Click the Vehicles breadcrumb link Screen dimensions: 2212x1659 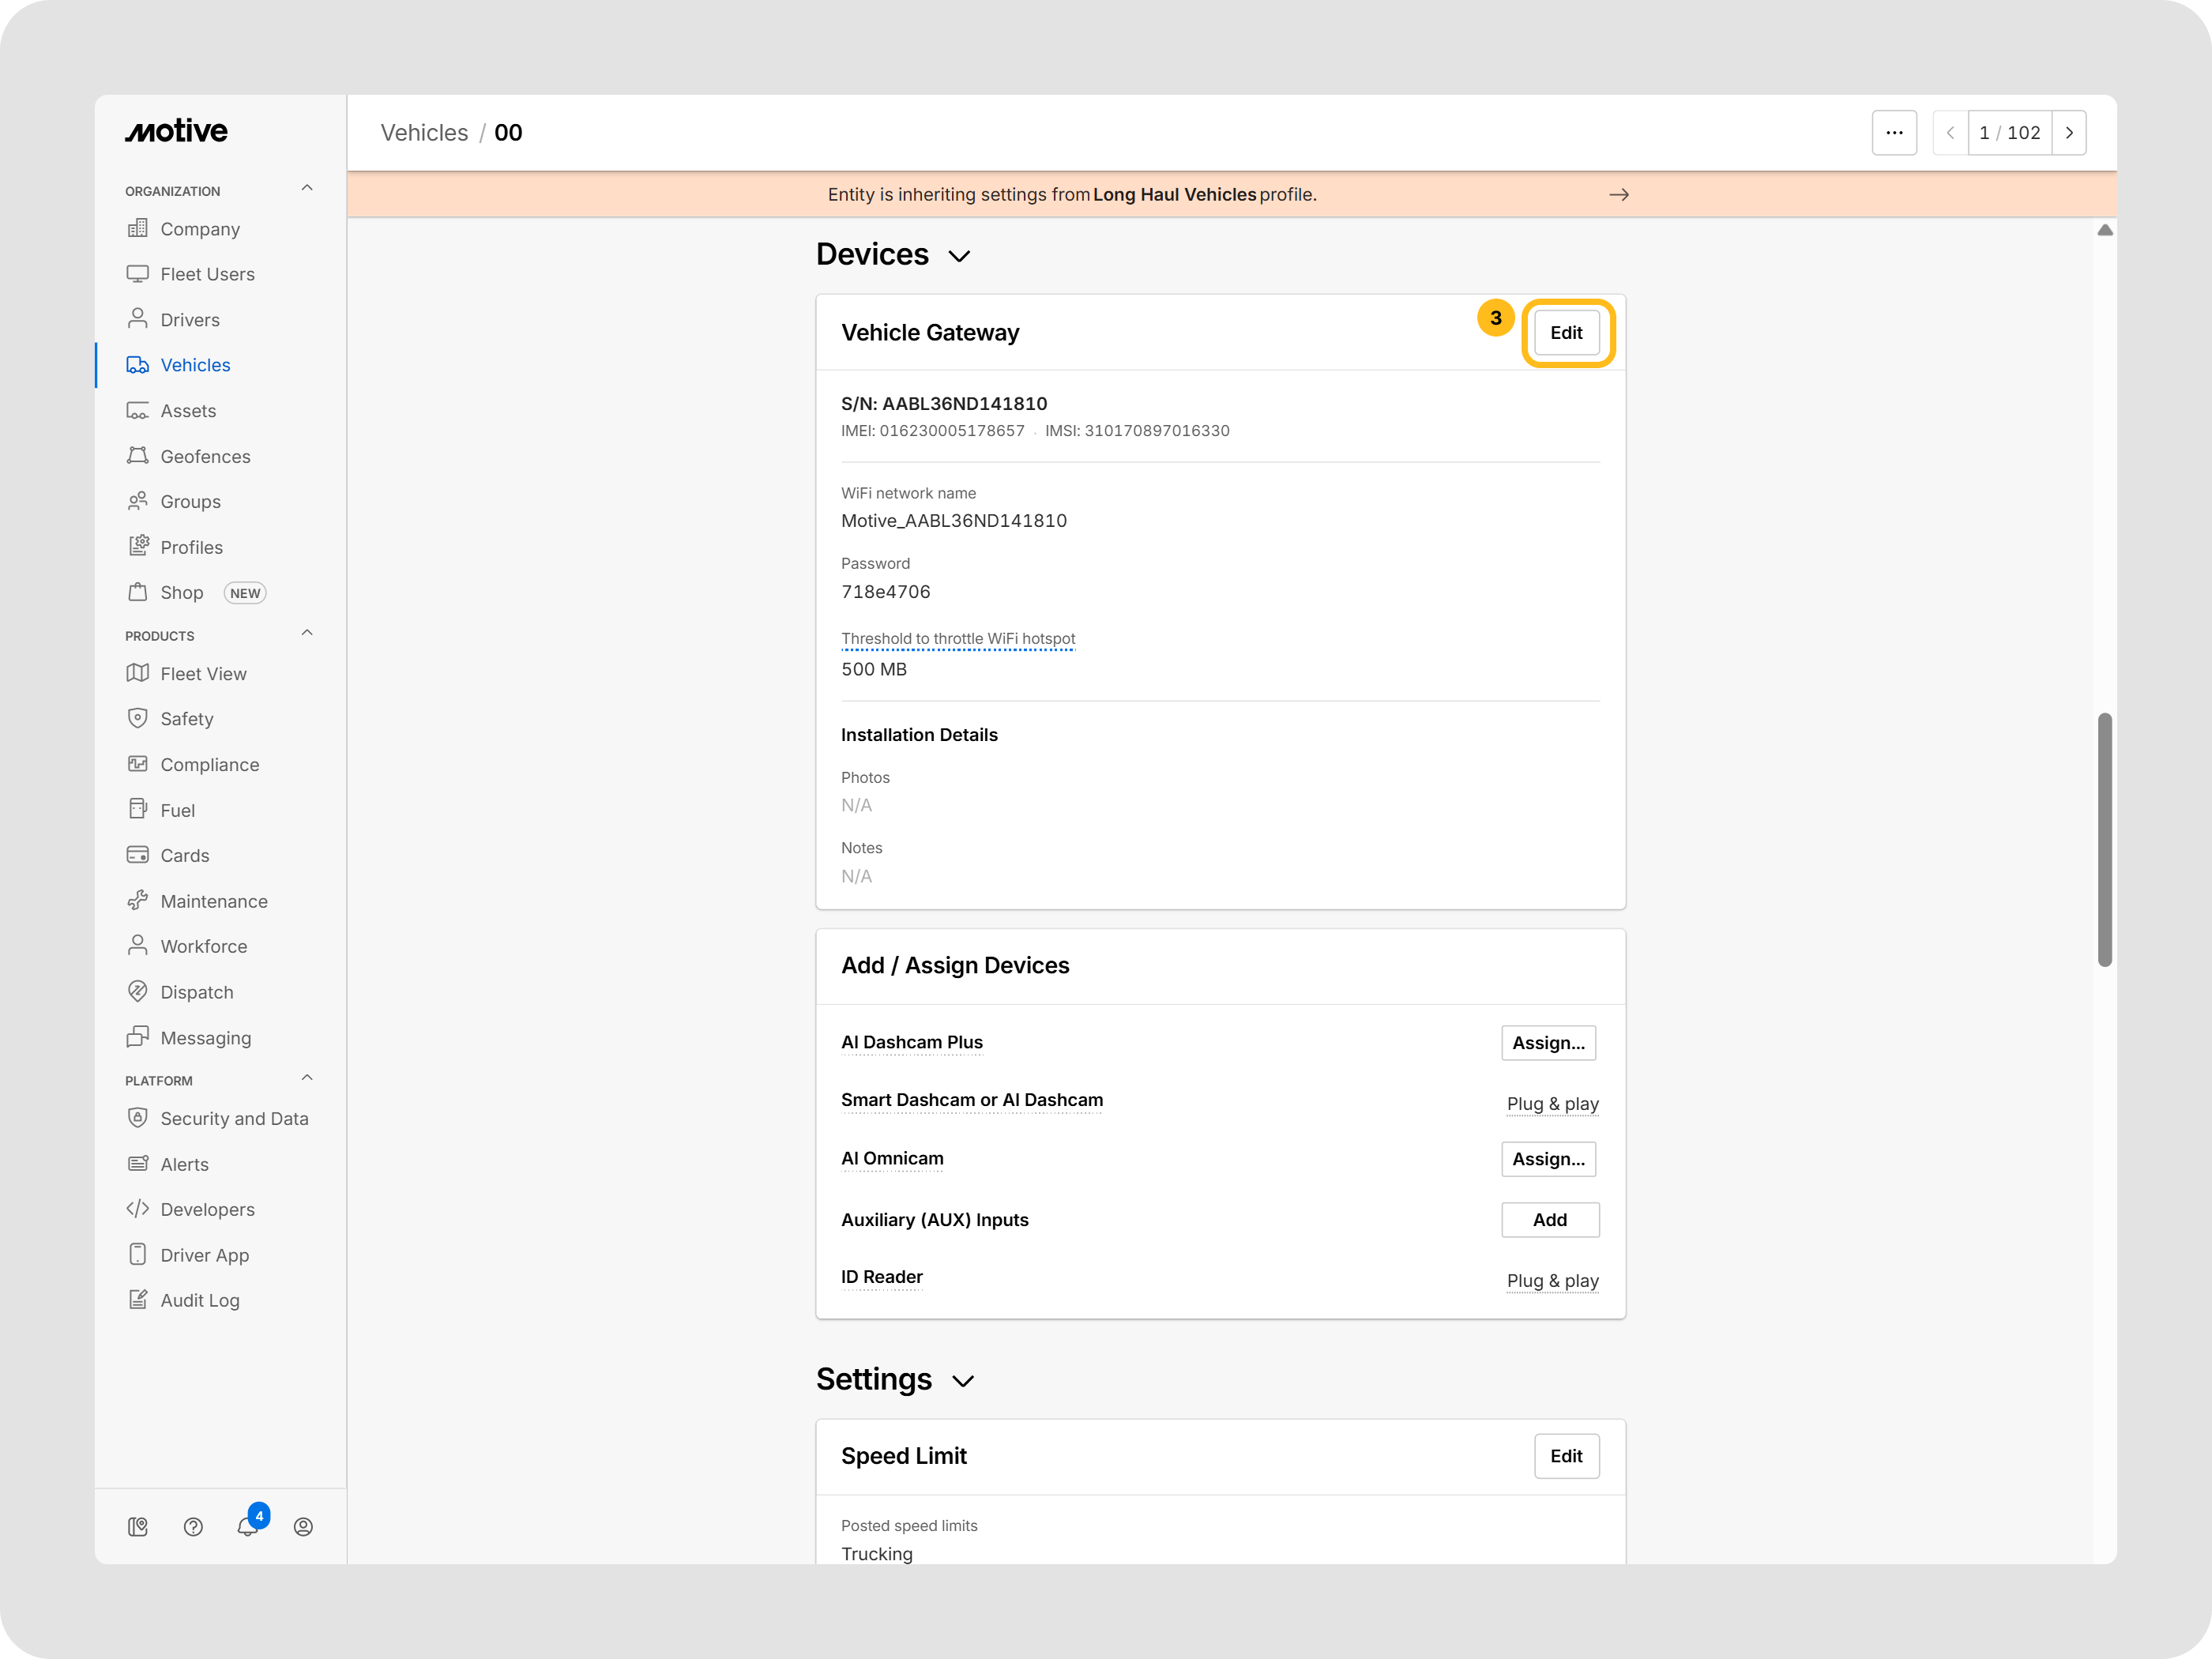point(424,133)
